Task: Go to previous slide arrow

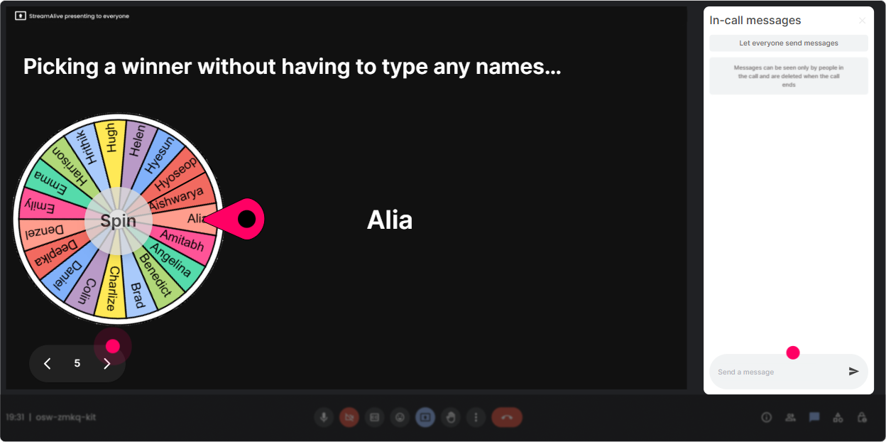Action: tap(48, 364)
